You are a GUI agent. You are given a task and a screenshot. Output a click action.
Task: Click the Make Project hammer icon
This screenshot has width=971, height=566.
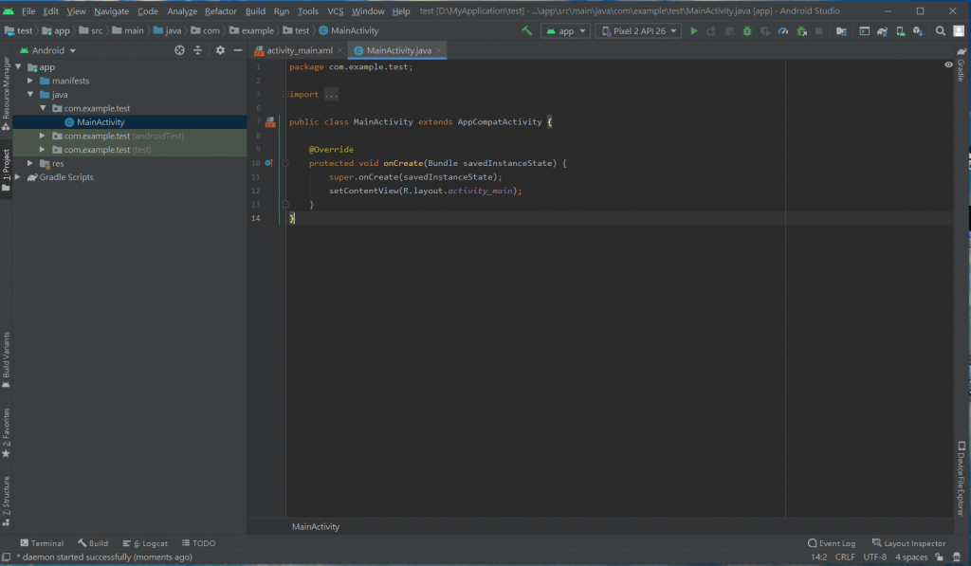point(526,31)
